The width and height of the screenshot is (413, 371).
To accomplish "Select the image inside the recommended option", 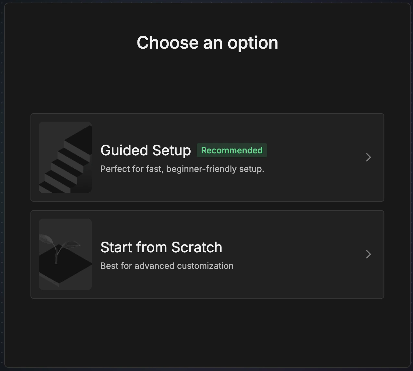I will pos(65,157).
